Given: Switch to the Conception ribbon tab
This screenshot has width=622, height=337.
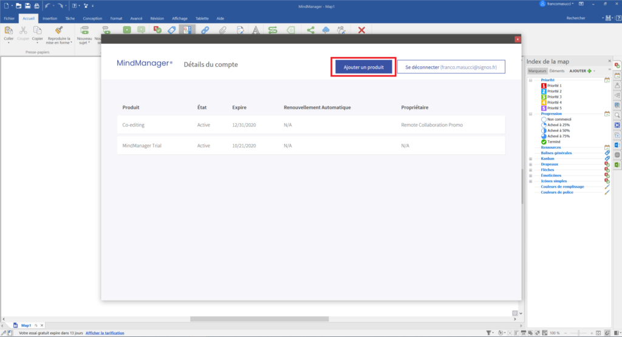Looking at the screenshot, I should click(92, 18).
